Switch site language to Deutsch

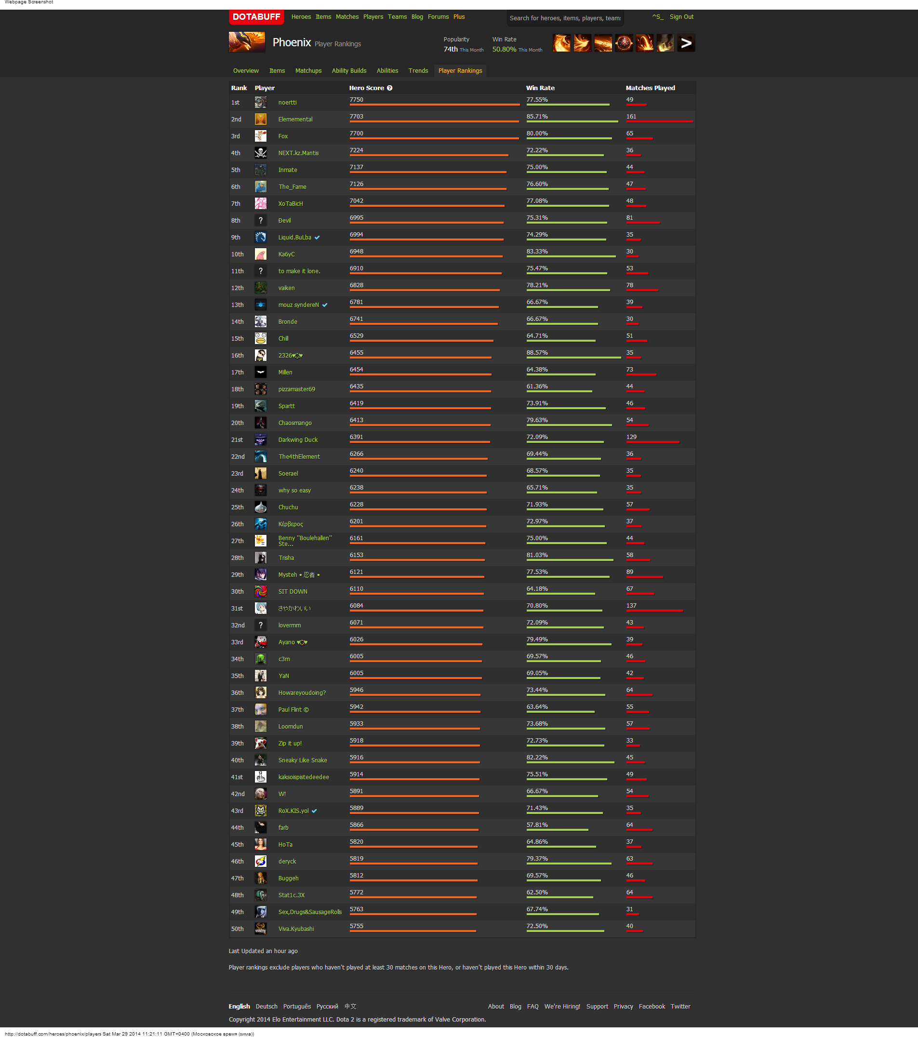coord(266,1007)
